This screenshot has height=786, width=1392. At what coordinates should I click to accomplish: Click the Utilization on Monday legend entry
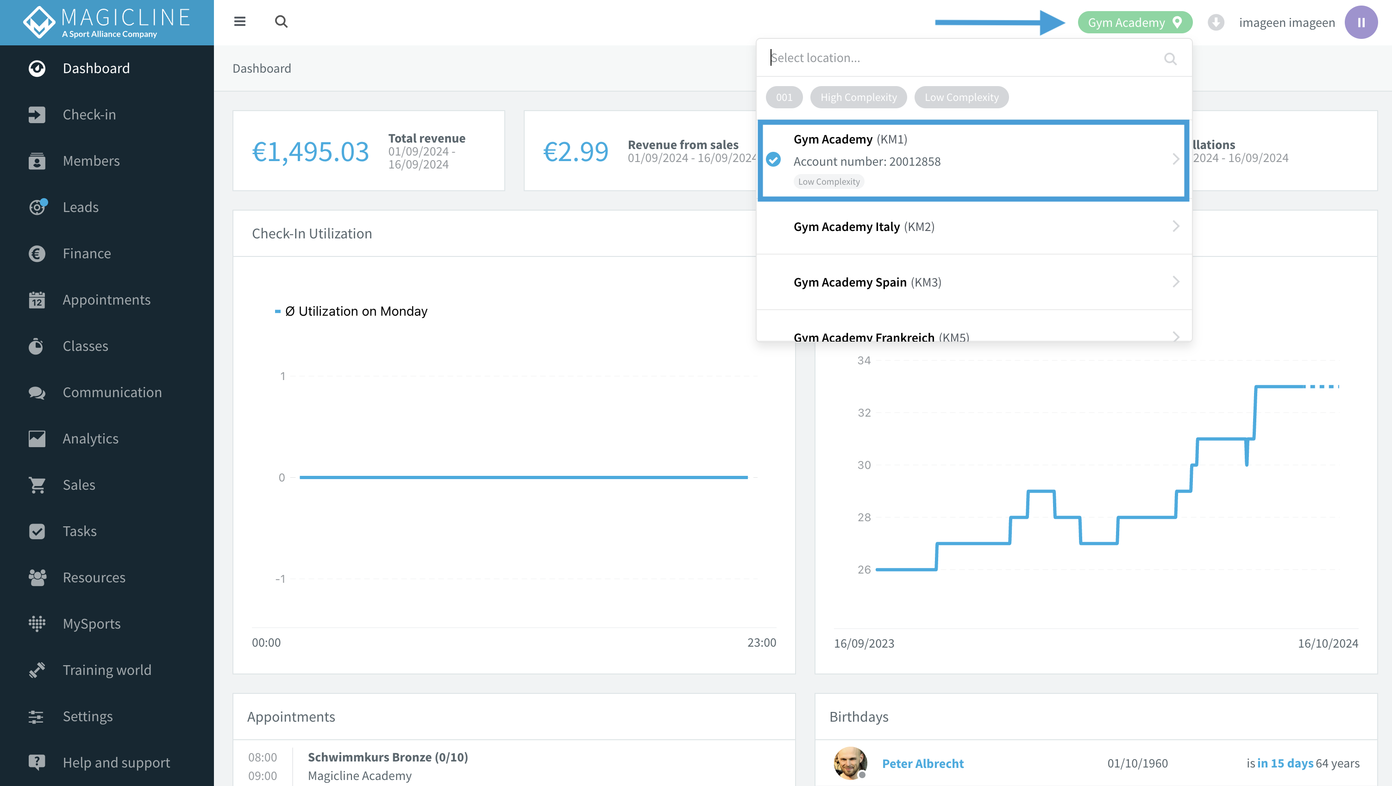tap(351, 311)
